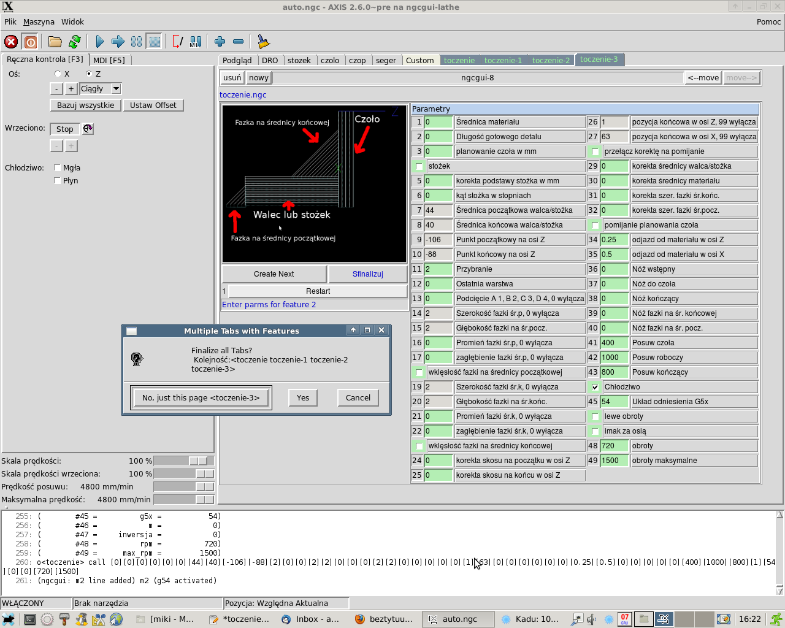This screenshot has width=785, height=628.
Task: Toggle pomijanie planowania czoła checkbox
Action: pyautogui.click(x=595, y=225)
